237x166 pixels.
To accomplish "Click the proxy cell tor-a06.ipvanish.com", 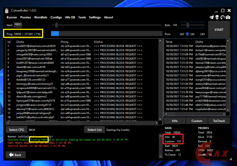I will click(76, 50).
